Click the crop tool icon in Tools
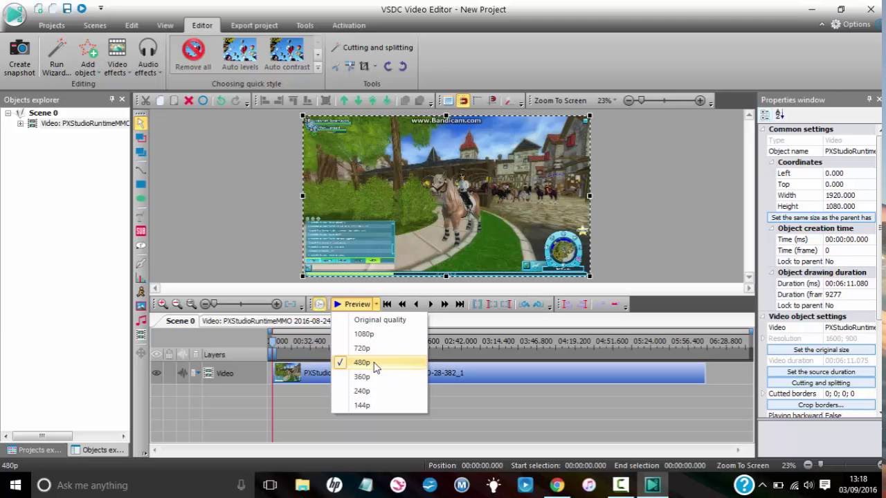This screenshot has width=886, height=498. (x=364, y=66)
